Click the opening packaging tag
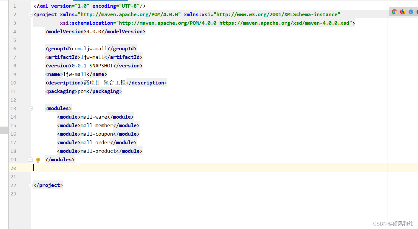 click(x=61, y=91)
